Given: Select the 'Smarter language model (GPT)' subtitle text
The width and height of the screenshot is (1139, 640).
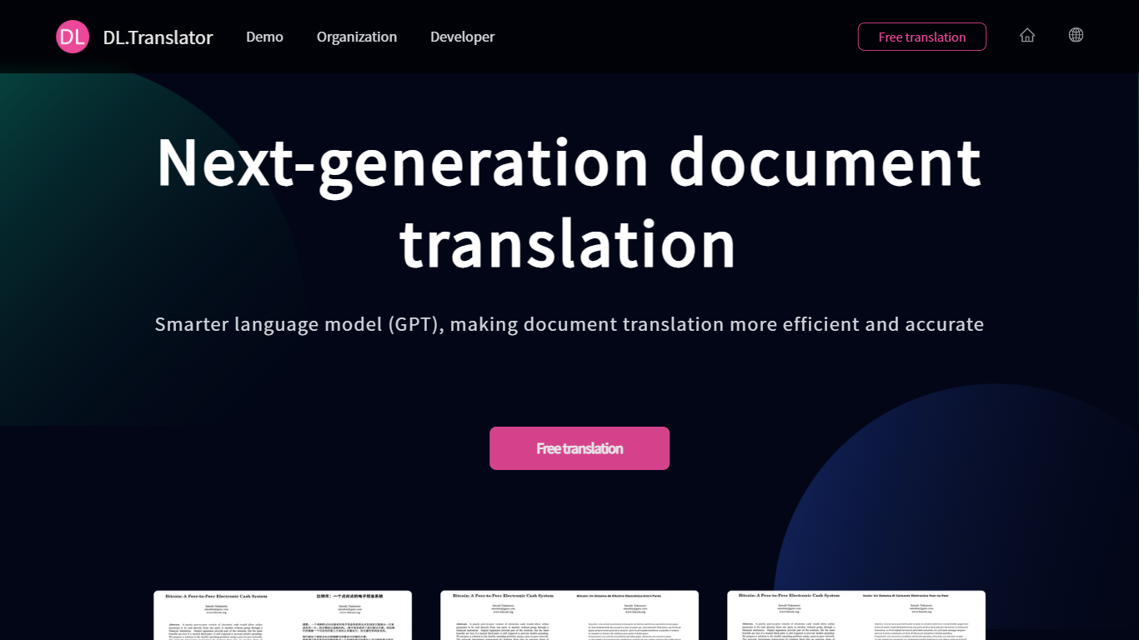Looking at the screenshot, I should (569, 324).
